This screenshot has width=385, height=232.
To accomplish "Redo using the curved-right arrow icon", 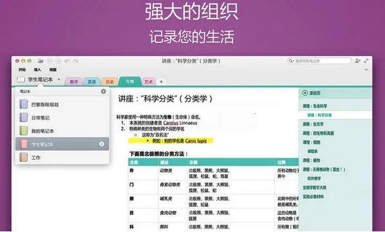I will coord(76,61).
